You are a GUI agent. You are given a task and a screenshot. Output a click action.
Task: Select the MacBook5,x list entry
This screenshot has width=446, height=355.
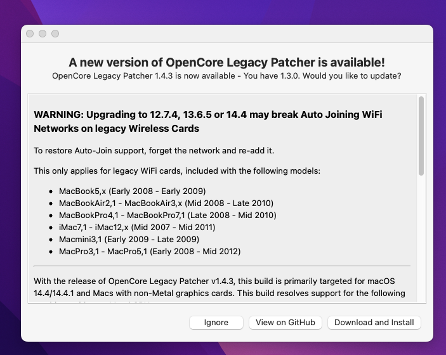pyautogui.click(x=132, y=191)
